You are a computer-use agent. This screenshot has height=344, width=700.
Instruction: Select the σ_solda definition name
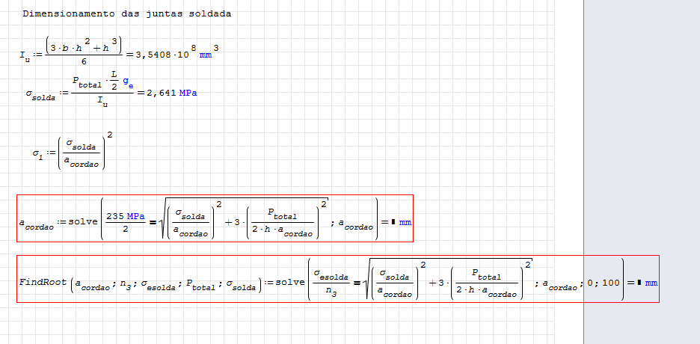40,95
